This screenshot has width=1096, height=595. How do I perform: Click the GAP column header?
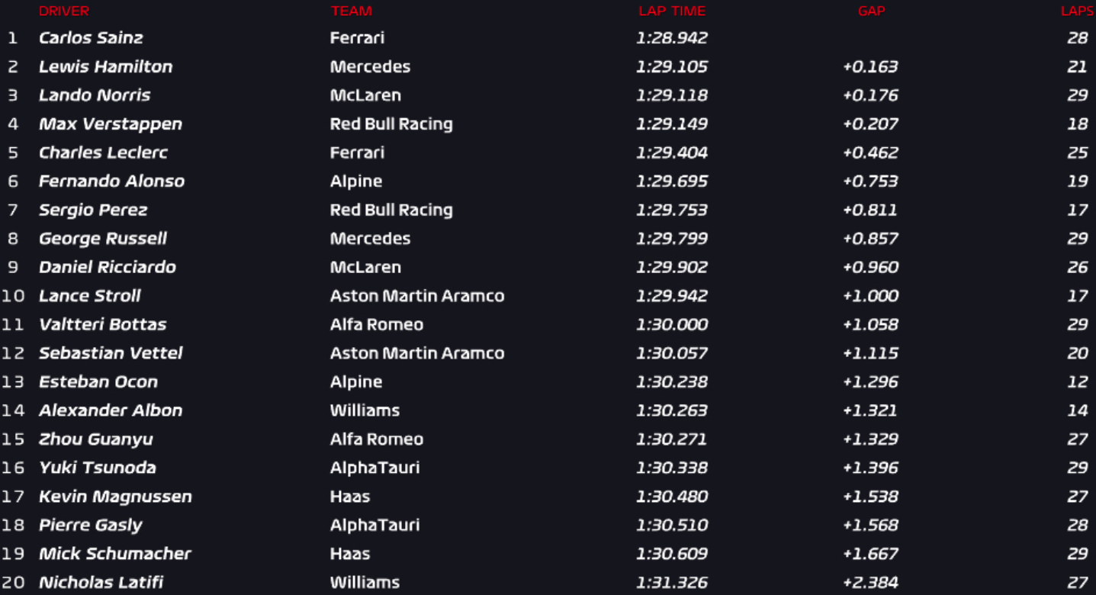(x=871, y=11)
